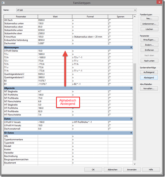
Task: Click Hinzufügen... to add a parameter
Action: point(149,40)
